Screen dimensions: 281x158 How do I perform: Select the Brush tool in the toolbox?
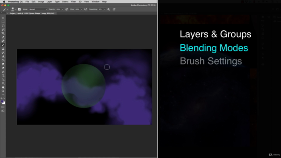pyautogui.click(x=3, y=45)
